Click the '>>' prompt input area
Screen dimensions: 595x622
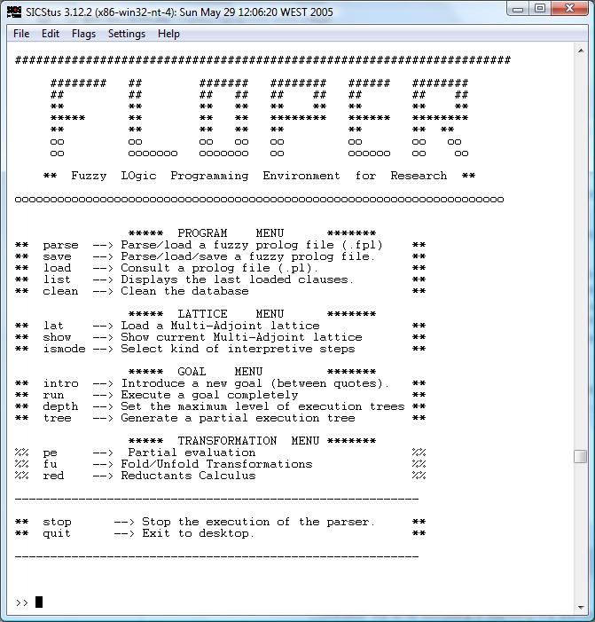coord(39,602)
